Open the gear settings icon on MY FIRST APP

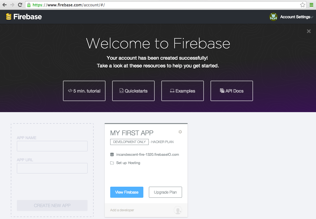tap(180, 132)
